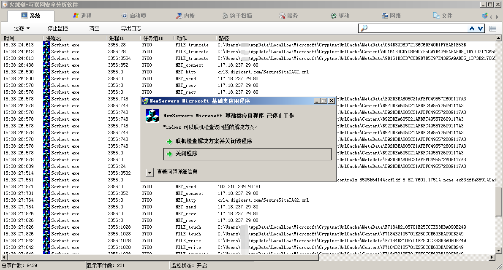Click the table grid view icon

pos(493,28)
